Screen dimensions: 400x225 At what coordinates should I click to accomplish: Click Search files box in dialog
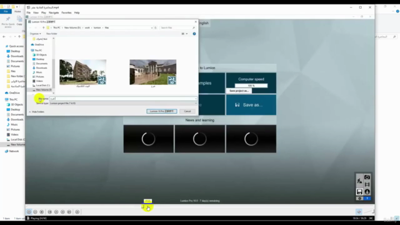coord(177,27)
